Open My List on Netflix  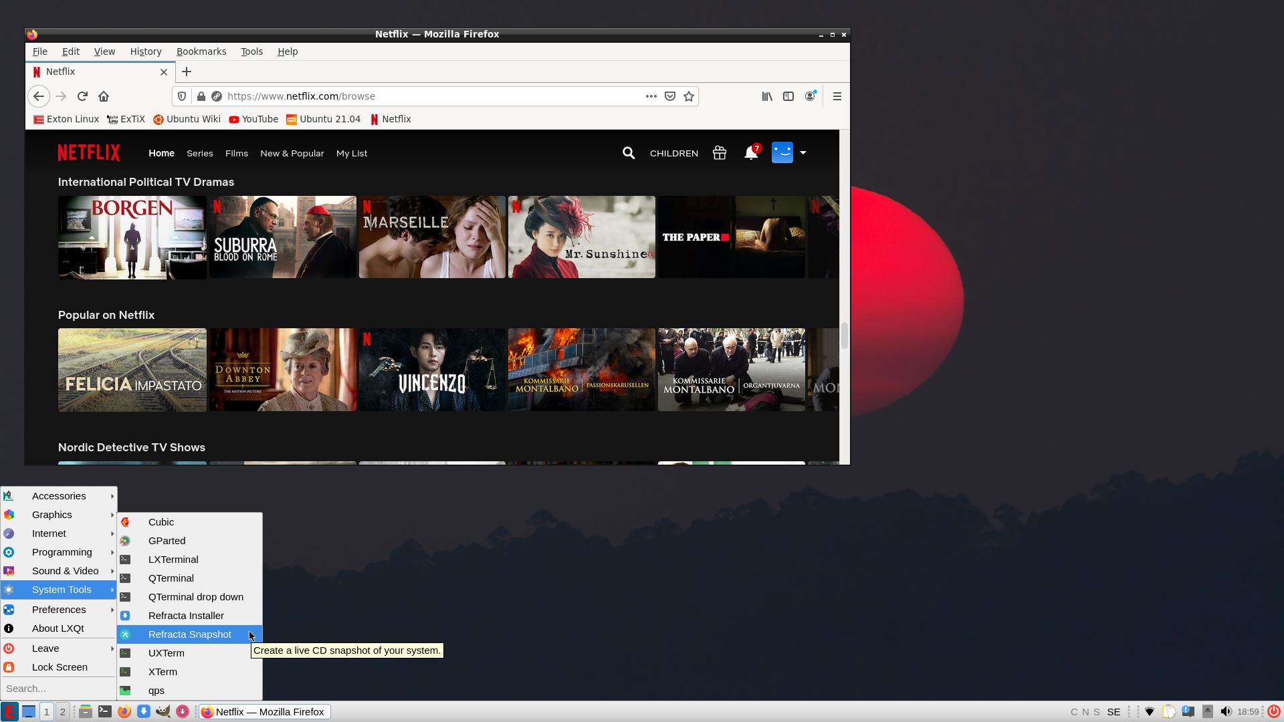tap(352, 153)
